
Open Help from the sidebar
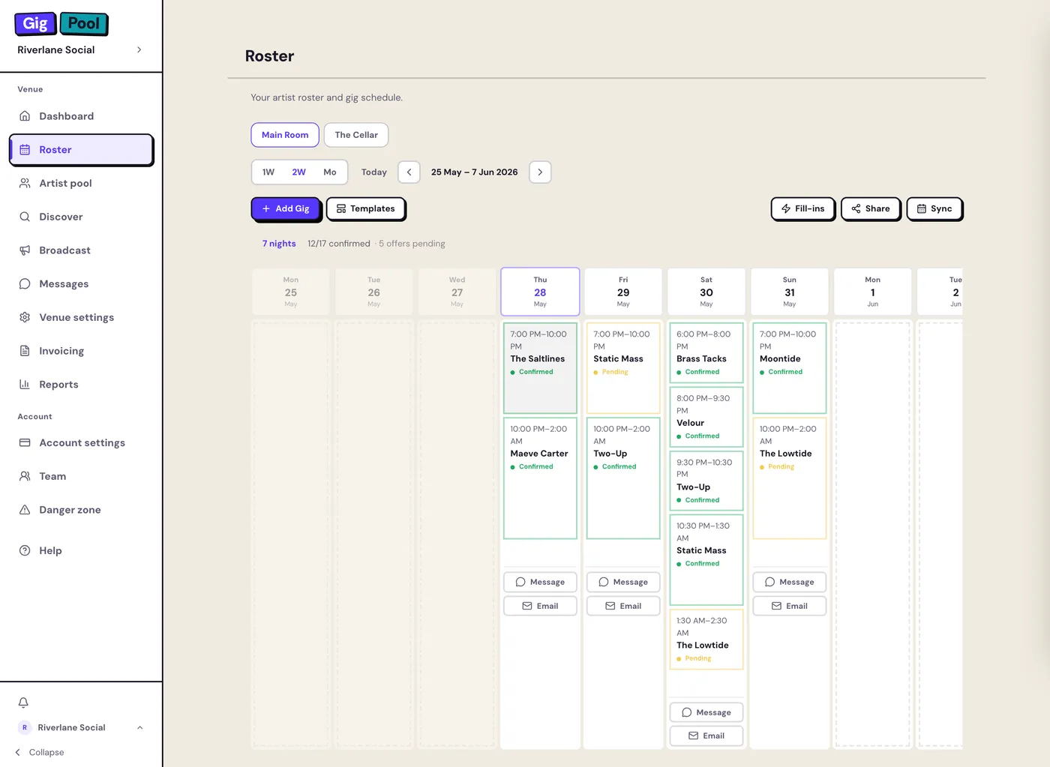[81, 550]
